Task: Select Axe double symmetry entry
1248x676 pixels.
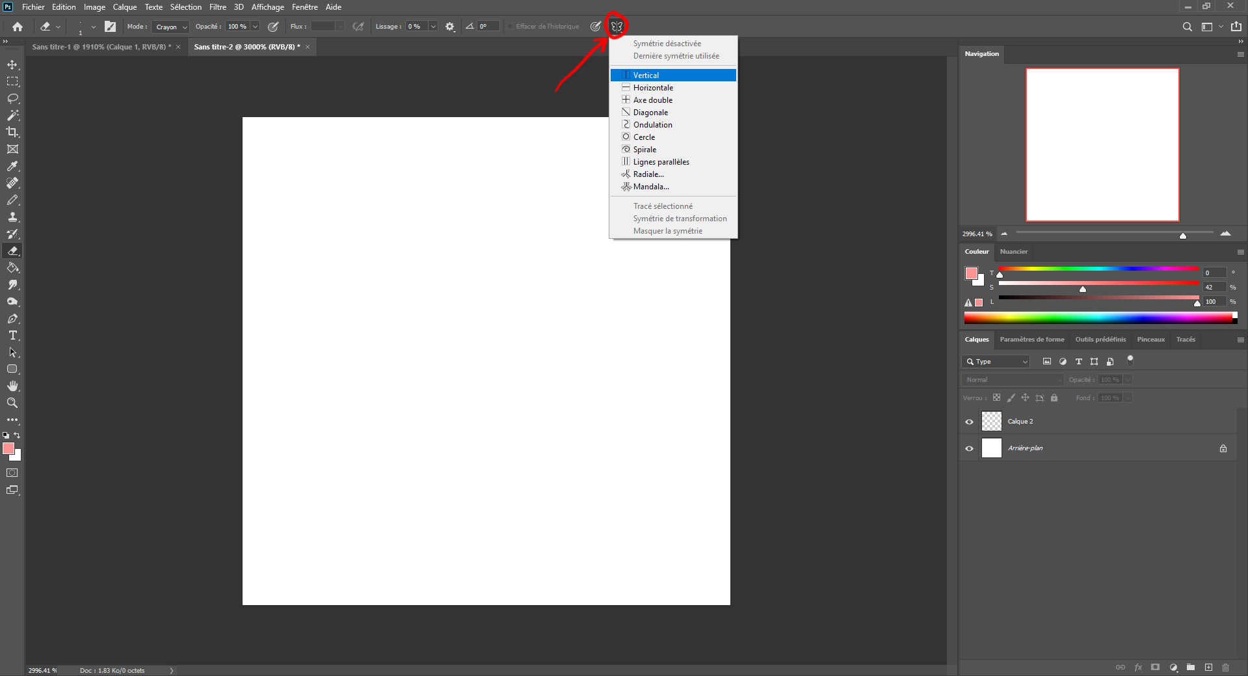Action: coord(653,100)
